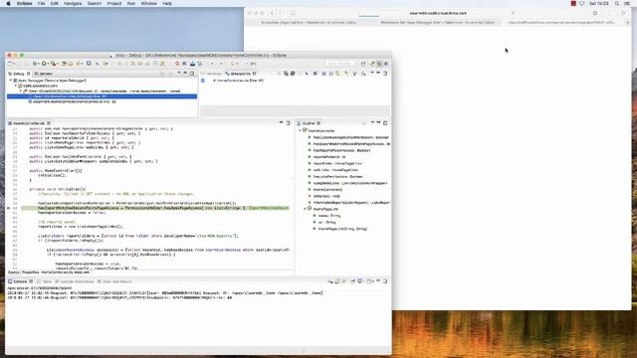Click the highlighted code line 40 in editor
Image resolution: width=637 pixels, height=358 pixels.
[155, 208]
